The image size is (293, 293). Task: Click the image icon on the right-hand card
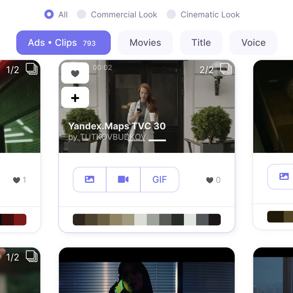(x=284, y=176)
